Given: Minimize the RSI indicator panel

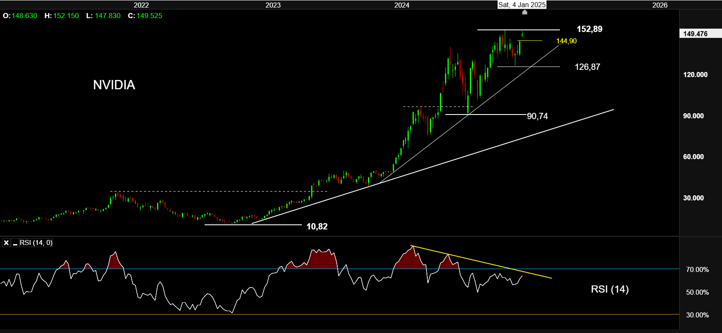Looking at the screenshot, I should (15, 243).
